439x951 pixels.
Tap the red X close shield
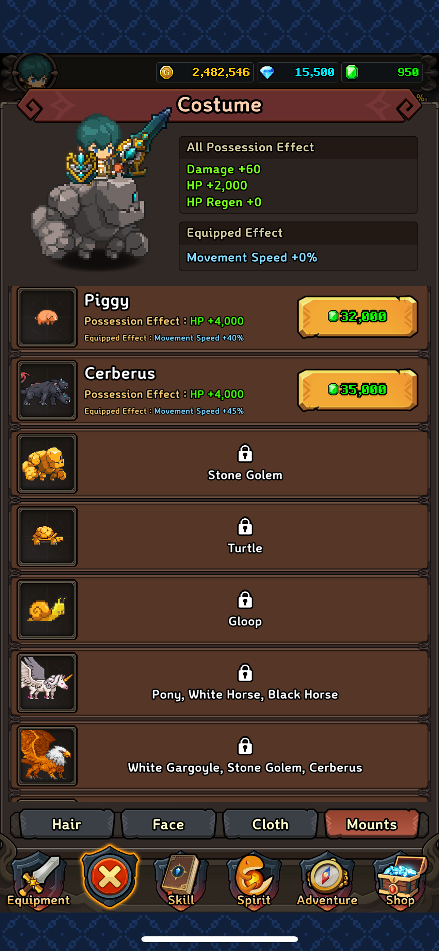point(110,877)
